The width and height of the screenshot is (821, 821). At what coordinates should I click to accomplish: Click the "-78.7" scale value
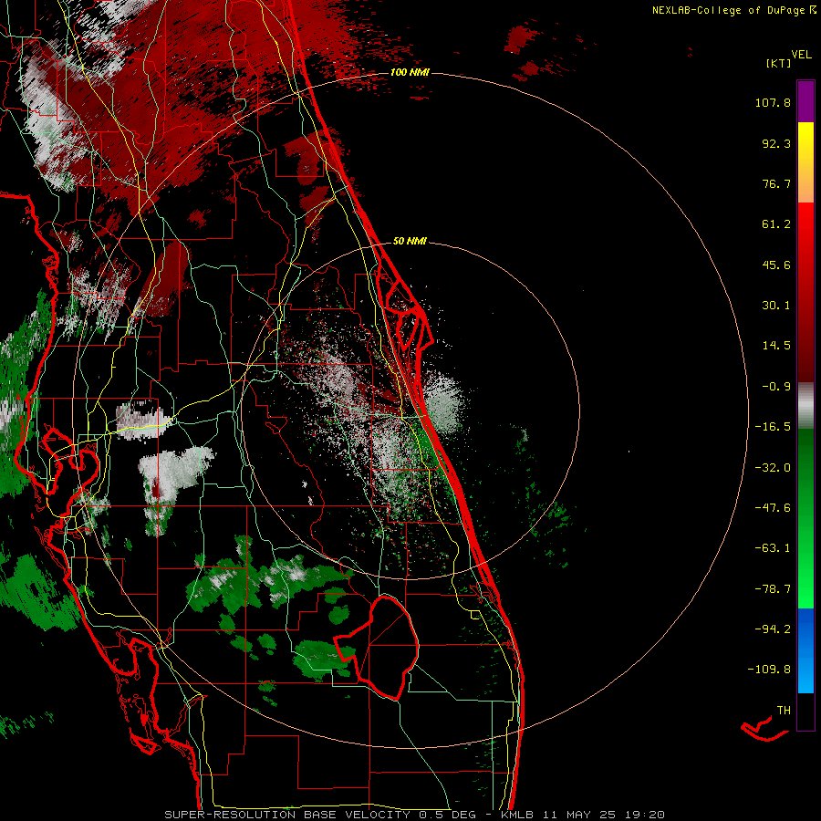click(x=773, y=589)
